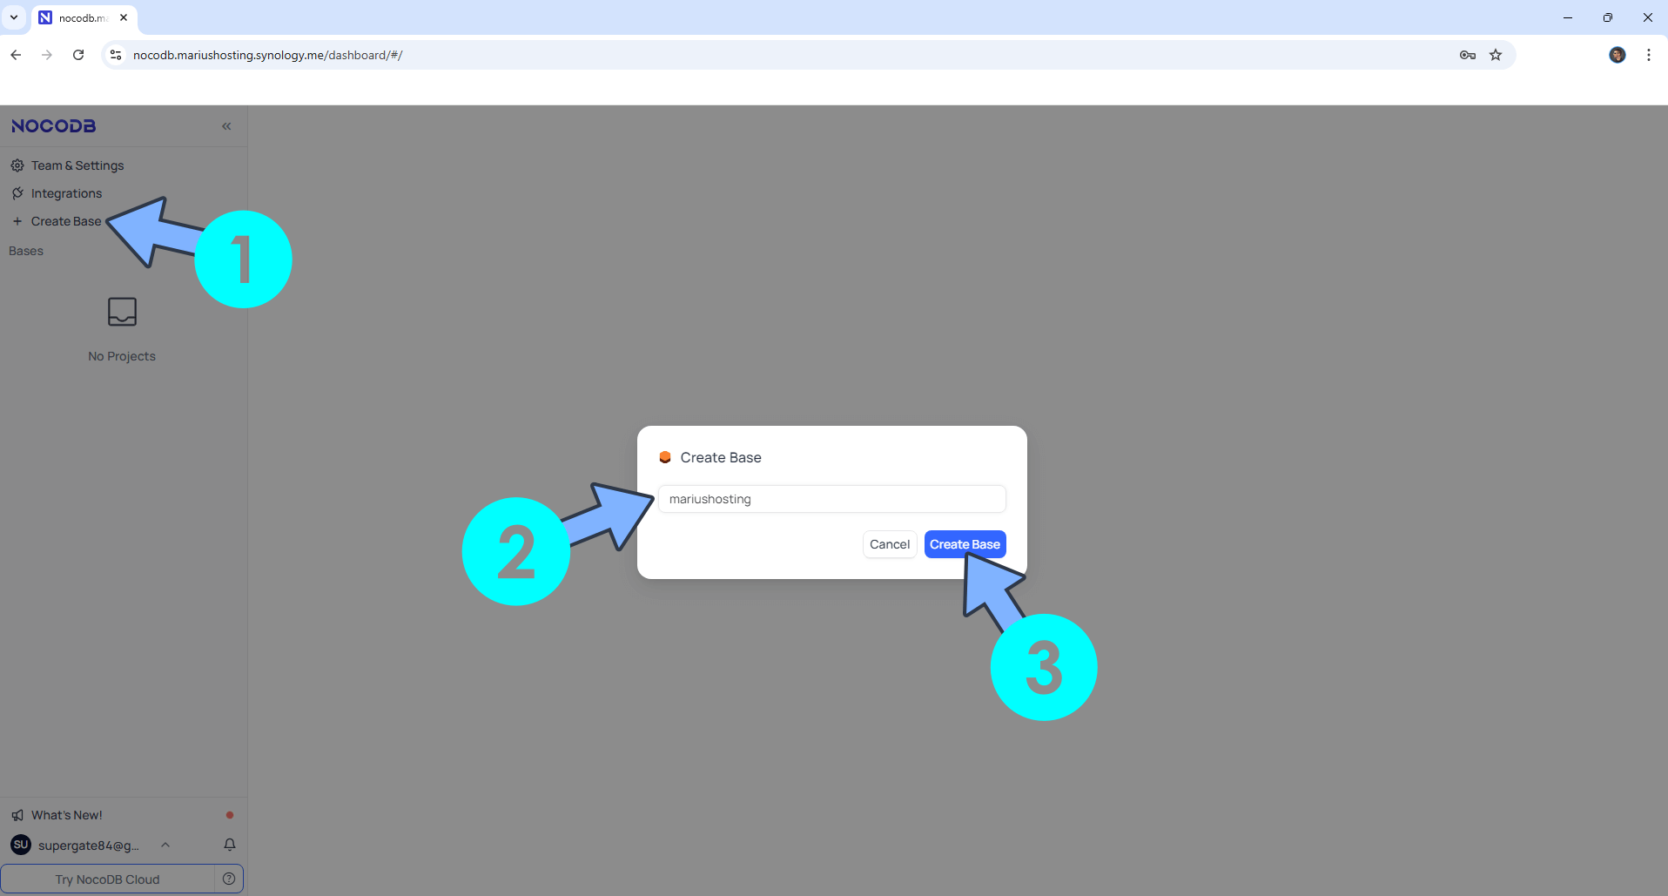Click the NocoDB logo
Screen dimensions: 1668x896
tap(54, 126)
